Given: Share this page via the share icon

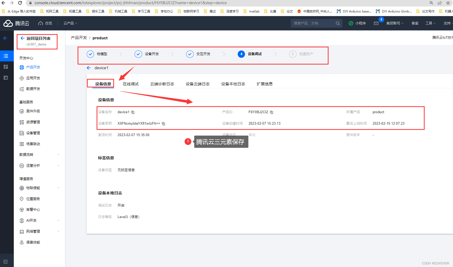Looking at the screenshot, I should point(440,3).
